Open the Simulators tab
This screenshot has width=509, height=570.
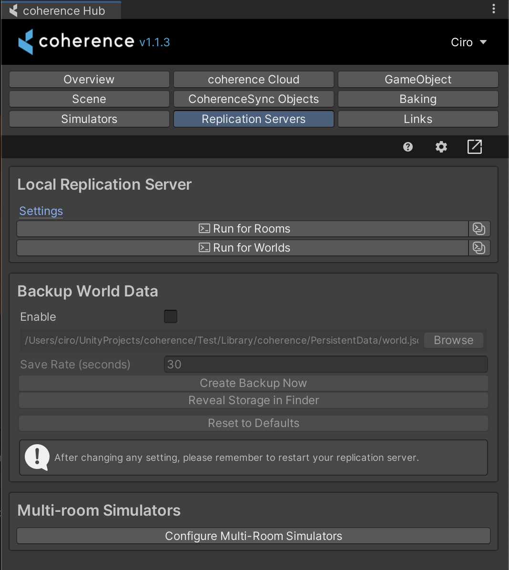click(89, 119)
